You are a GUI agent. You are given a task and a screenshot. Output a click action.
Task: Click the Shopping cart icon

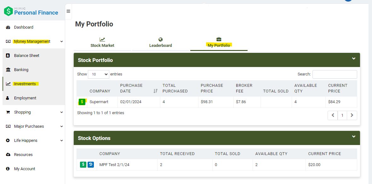click(8, 112)
